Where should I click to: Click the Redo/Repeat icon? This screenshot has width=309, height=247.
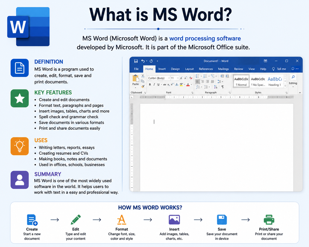tap(151, 61)
